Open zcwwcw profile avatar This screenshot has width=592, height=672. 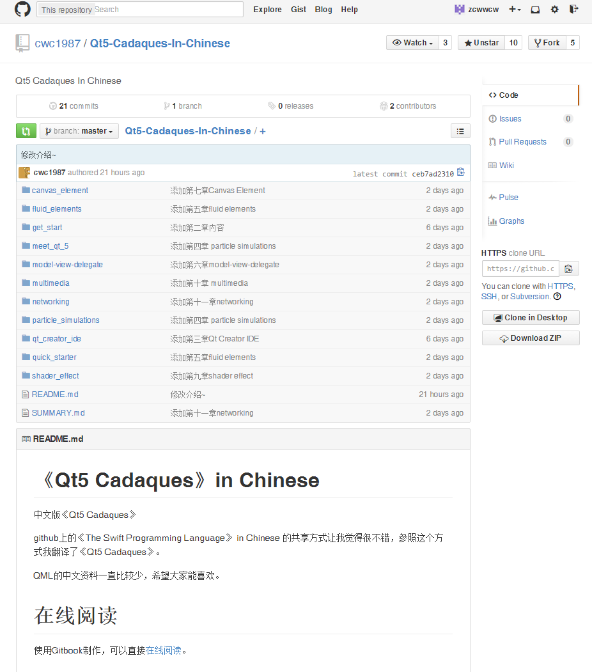(x=459, y=10)
